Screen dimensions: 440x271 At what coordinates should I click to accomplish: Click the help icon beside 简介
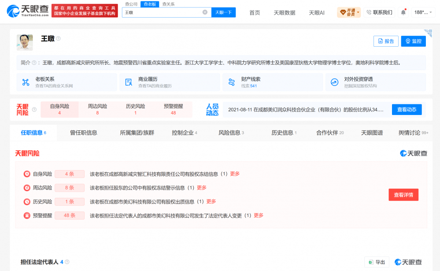[x=34, y=63]
